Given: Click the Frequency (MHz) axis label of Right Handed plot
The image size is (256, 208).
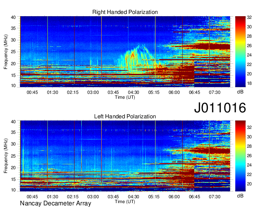Looking at the screenshot, I should tap(6, 52).
